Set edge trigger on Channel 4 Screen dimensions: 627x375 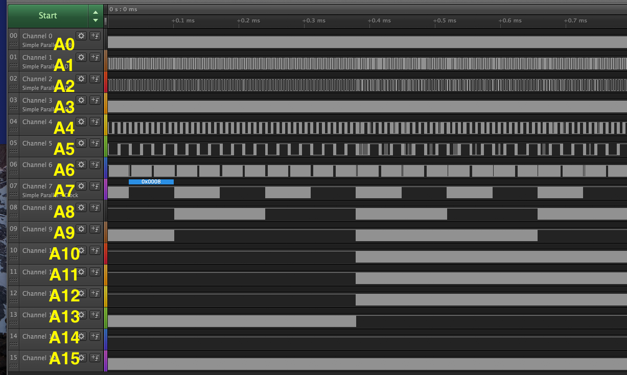(95, 122)
